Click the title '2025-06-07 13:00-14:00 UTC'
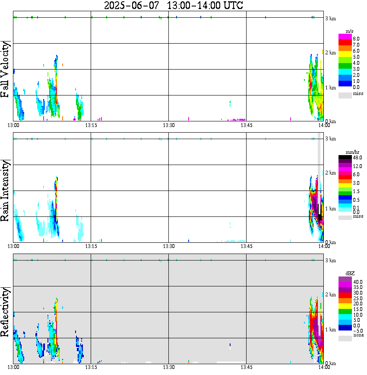The image size is (367, 375). [173, 5]
